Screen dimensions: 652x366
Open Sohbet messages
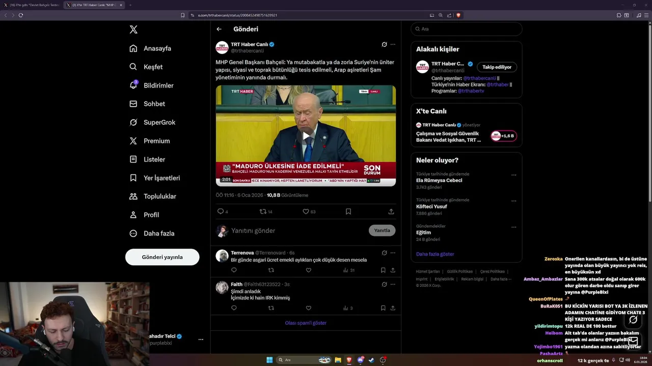pos(147,104)
